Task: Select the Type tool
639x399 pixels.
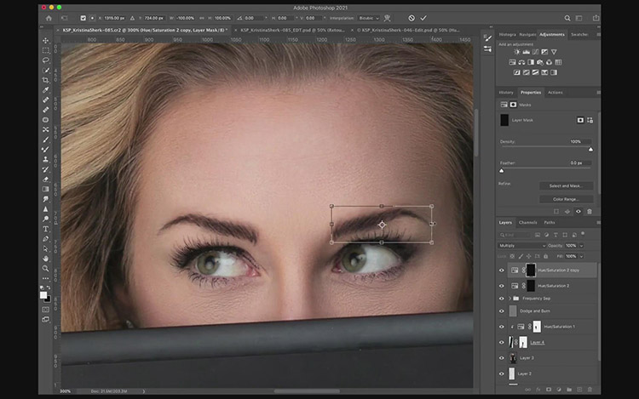Action: [x=45, y=228]
